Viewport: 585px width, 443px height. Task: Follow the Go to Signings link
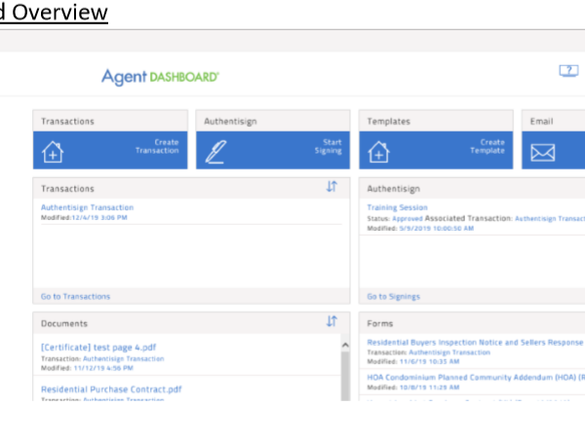point(393,297)
